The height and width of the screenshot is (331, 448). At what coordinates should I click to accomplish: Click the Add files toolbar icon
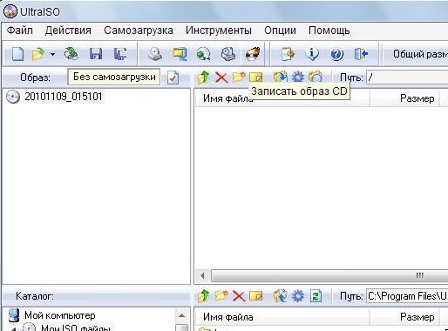coord(288,54)
